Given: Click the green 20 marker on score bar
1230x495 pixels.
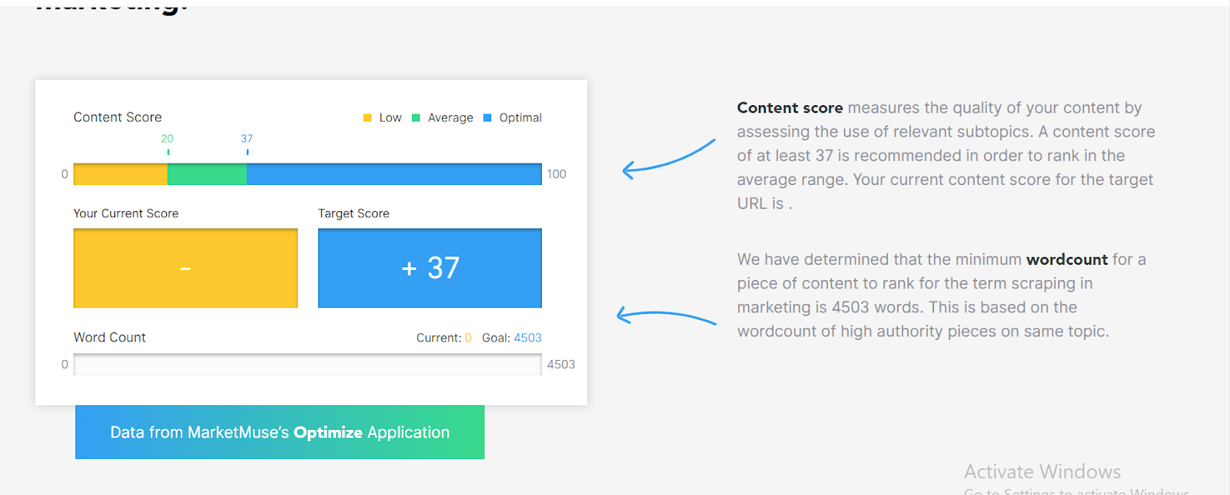Looking at the screenshot, I should 168,144.
